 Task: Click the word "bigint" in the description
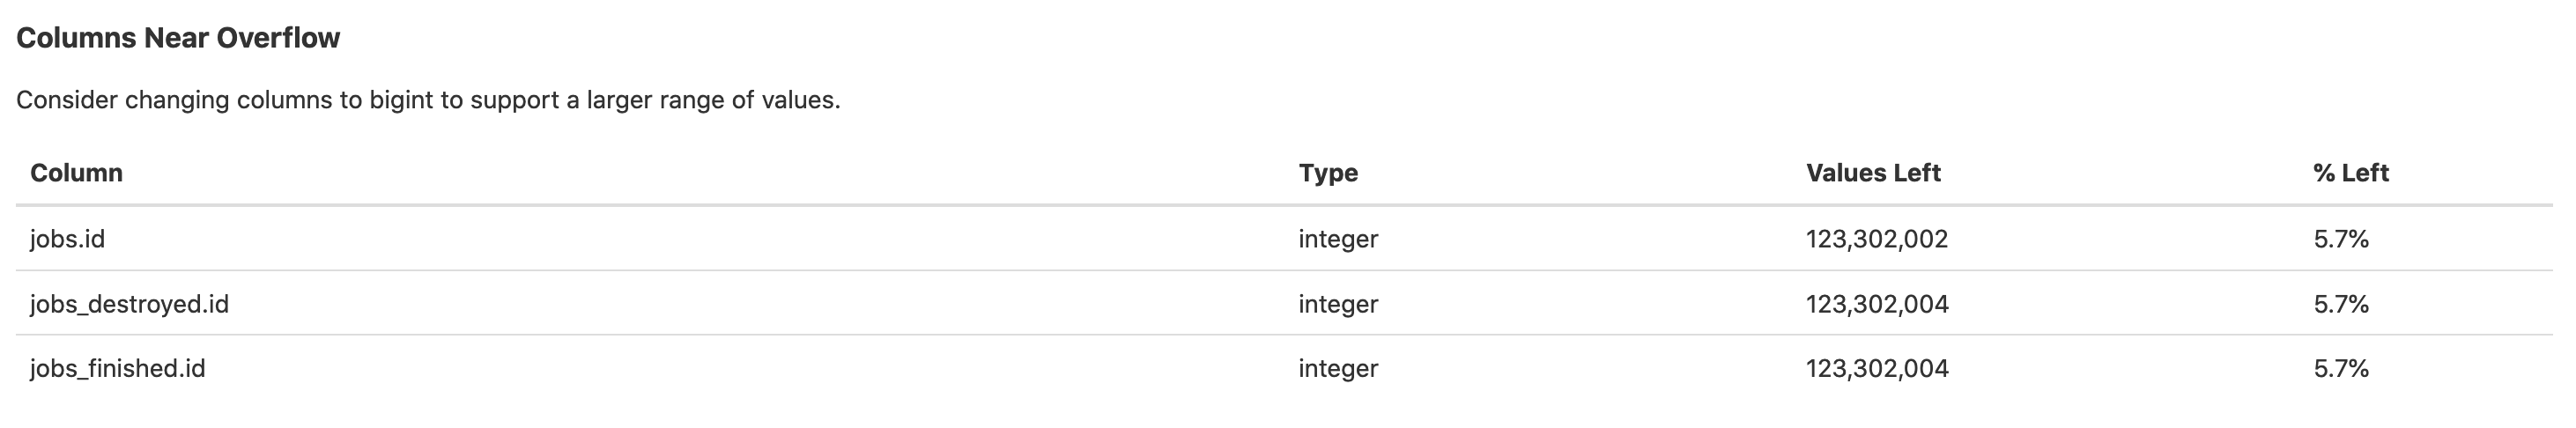pyautogui.click(x=403, y=101)
